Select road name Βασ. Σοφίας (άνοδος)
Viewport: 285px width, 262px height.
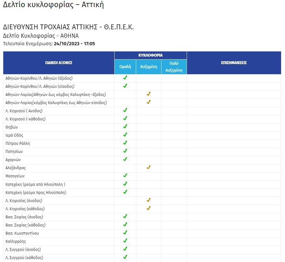click(x=24, y=217)
